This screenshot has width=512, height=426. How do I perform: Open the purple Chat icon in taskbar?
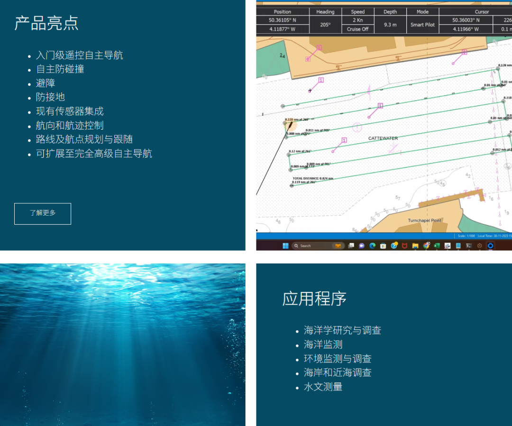coord(361,246)
